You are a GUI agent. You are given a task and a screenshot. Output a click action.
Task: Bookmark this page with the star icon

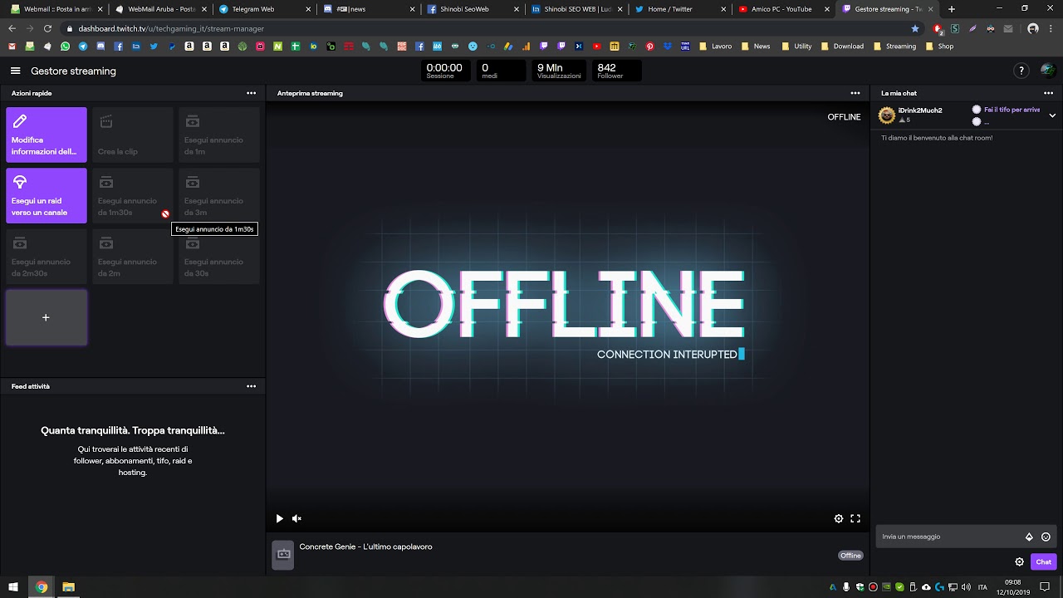coord(915,28)
